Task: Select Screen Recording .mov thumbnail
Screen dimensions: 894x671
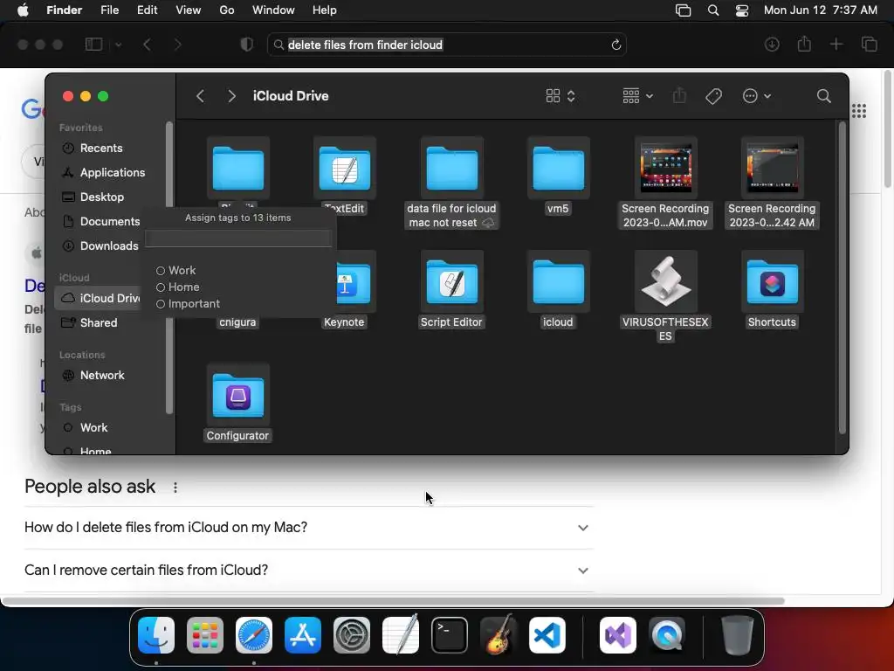Action: (x=665, y=169)
